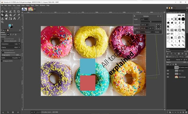
Task: Select the Eraser tool
Action: click(x=19, y=15)
